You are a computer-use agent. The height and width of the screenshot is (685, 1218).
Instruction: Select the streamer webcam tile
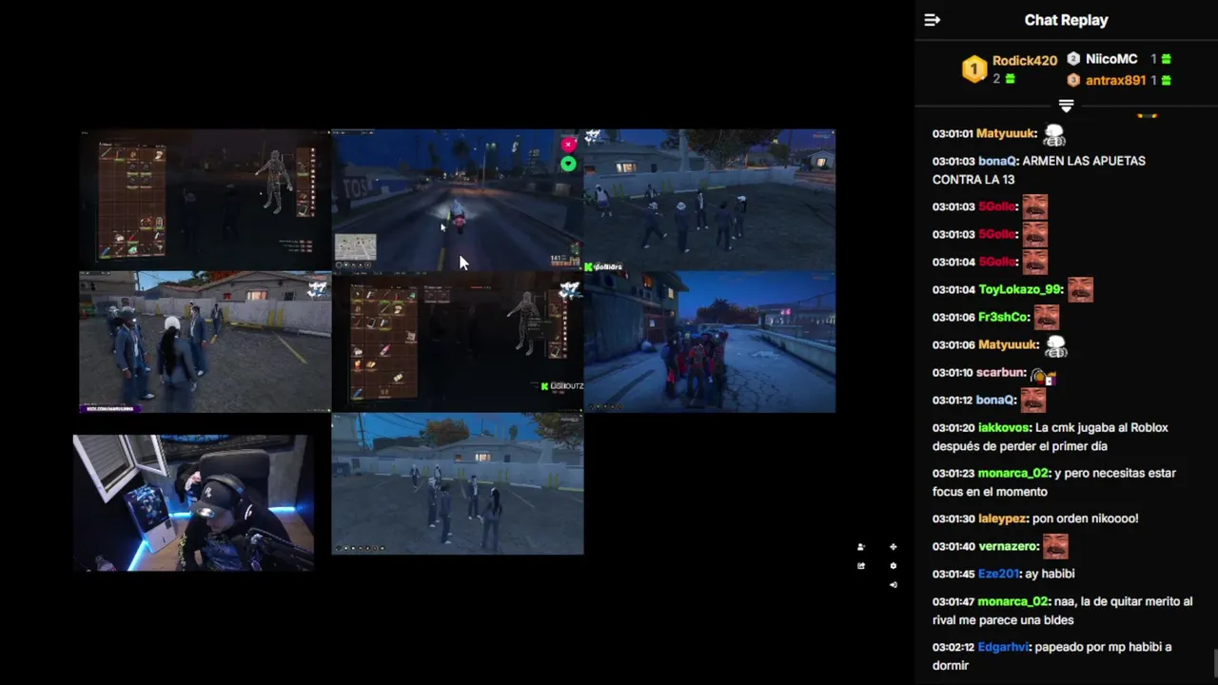(193, 502)
